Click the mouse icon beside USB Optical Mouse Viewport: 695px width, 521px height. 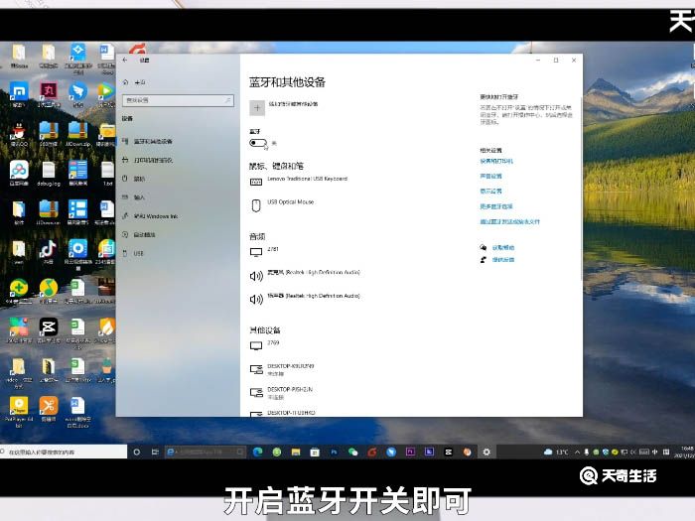point(256,205)
